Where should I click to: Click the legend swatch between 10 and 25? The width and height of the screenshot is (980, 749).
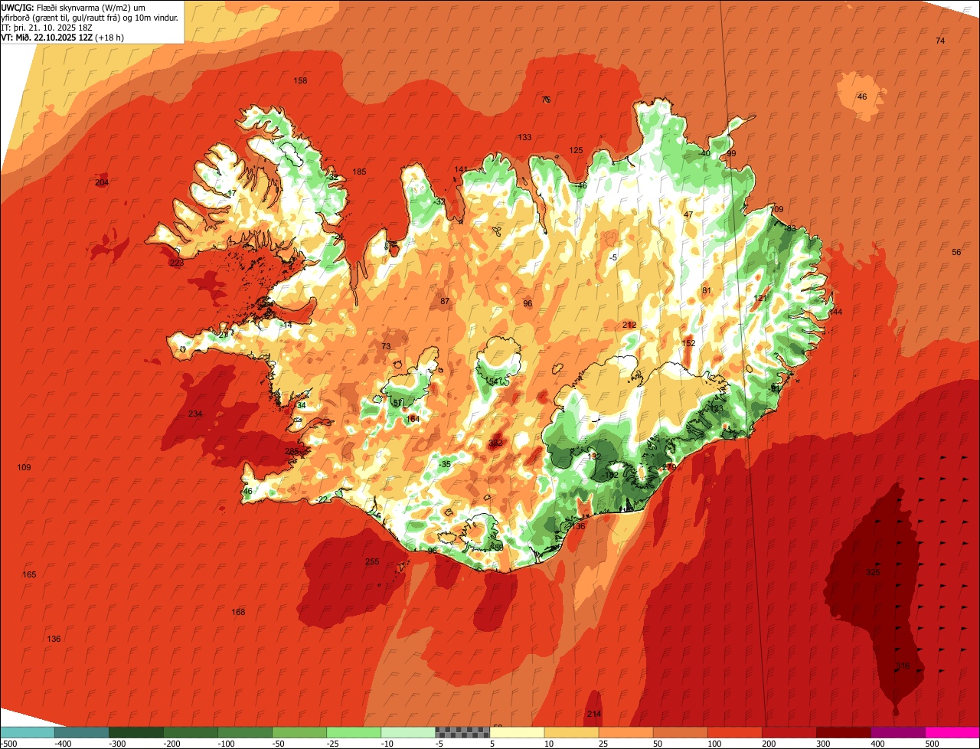[x=571, y=732]
